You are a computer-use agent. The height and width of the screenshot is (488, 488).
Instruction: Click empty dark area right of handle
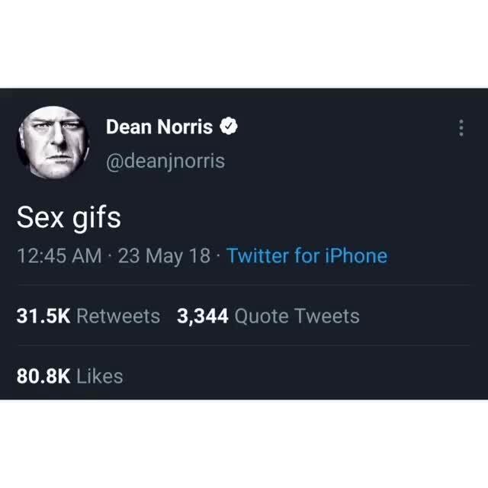(342, 161)
